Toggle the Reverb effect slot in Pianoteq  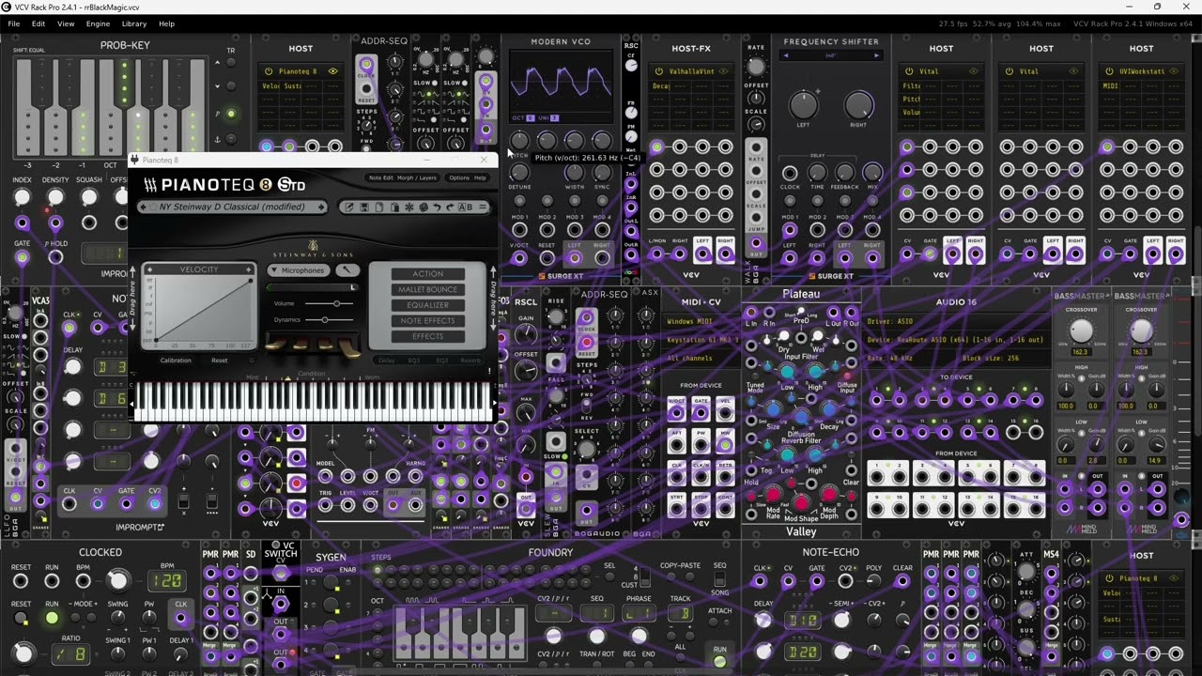click(470, 361)
